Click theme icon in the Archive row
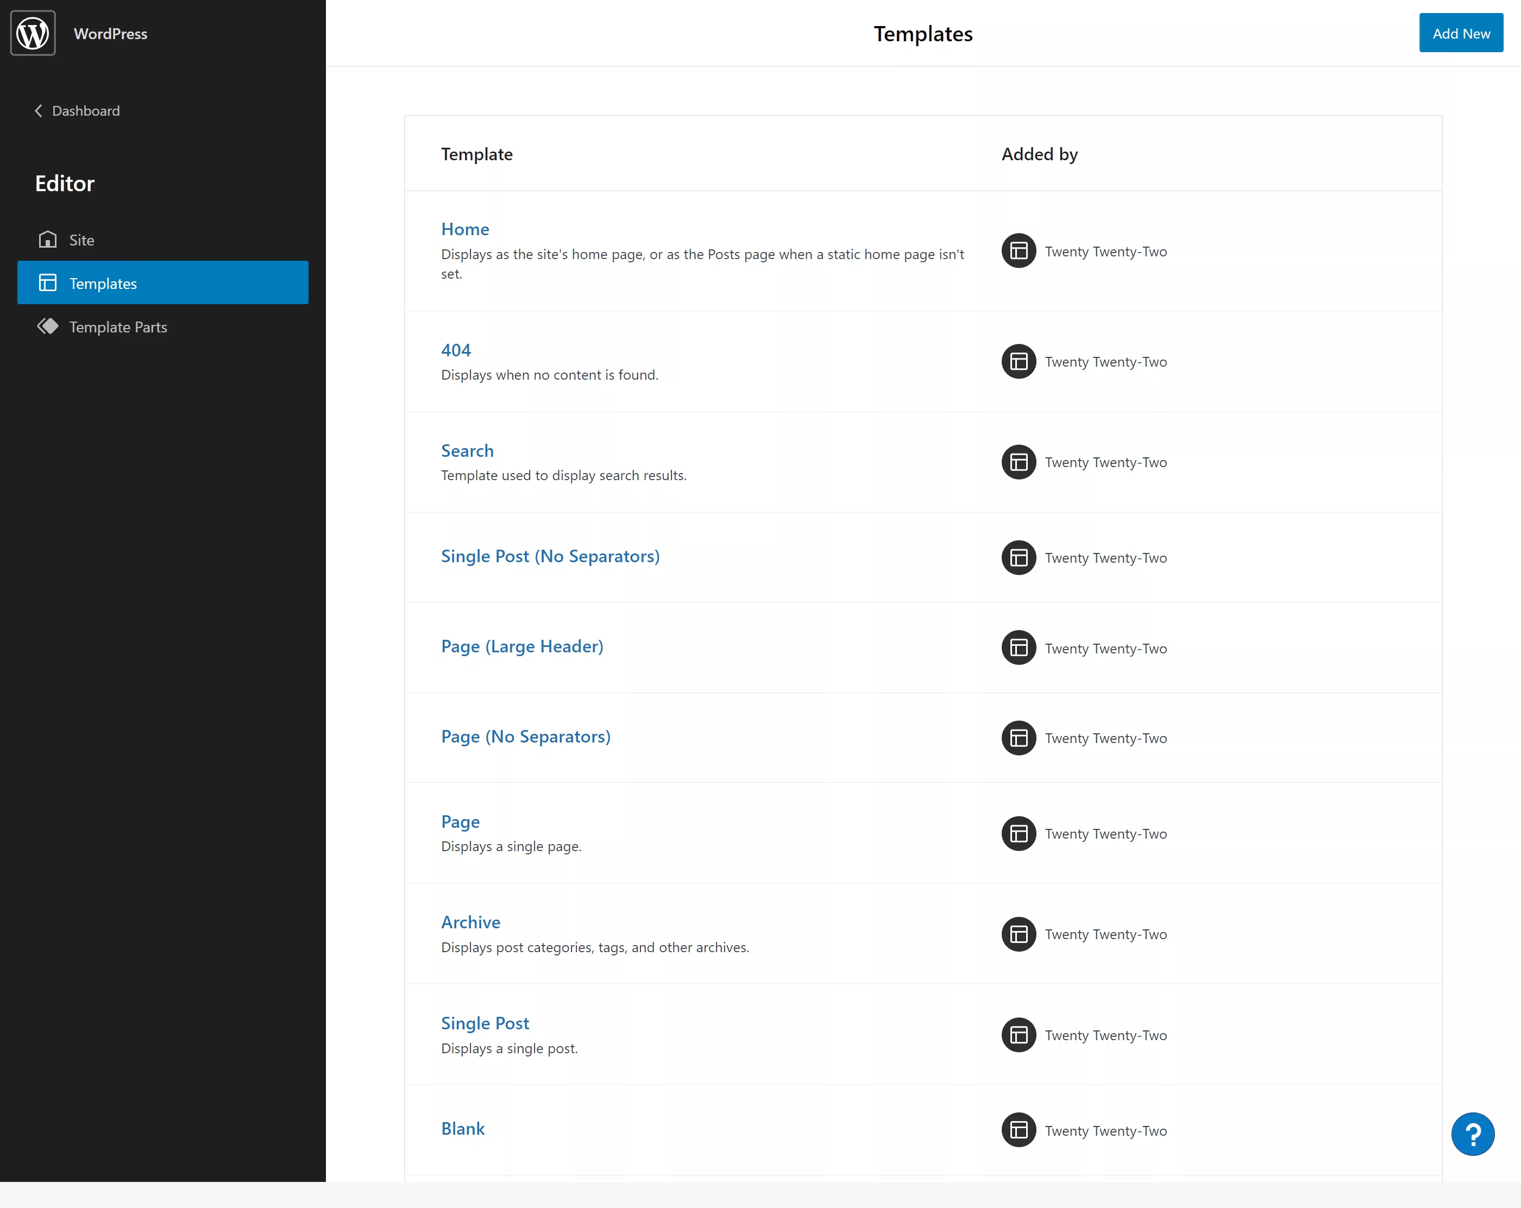 [x=1019, y=934]
